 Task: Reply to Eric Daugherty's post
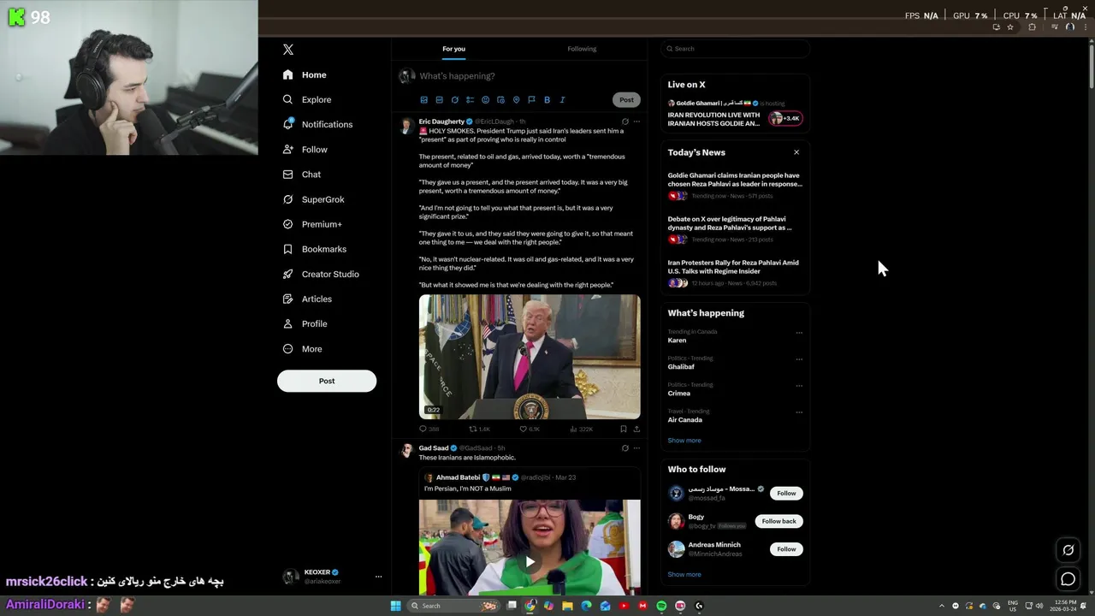[429, 429]
